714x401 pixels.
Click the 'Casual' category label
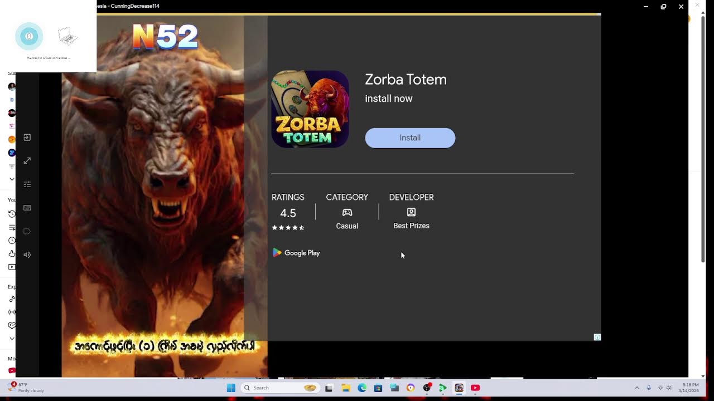347,226
